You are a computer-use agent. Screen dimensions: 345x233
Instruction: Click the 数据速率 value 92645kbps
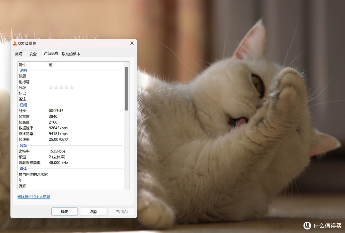tap(58, 128)
